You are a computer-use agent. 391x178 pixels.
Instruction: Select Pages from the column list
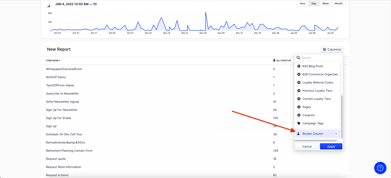click(x=307, y=107)
